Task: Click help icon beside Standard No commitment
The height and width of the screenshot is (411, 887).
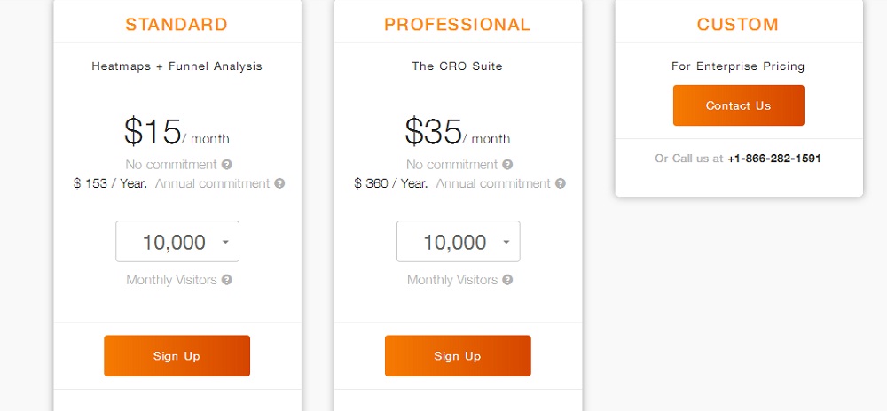Action: [227, 165]
